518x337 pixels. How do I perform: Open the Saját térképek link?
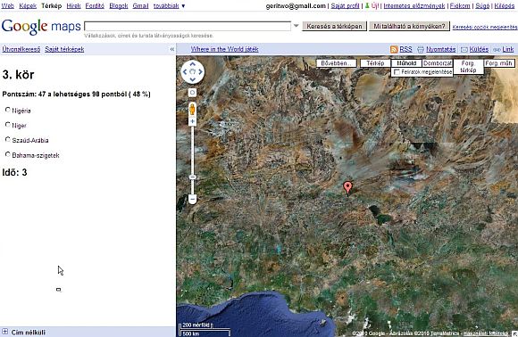(x=64, y=49)
